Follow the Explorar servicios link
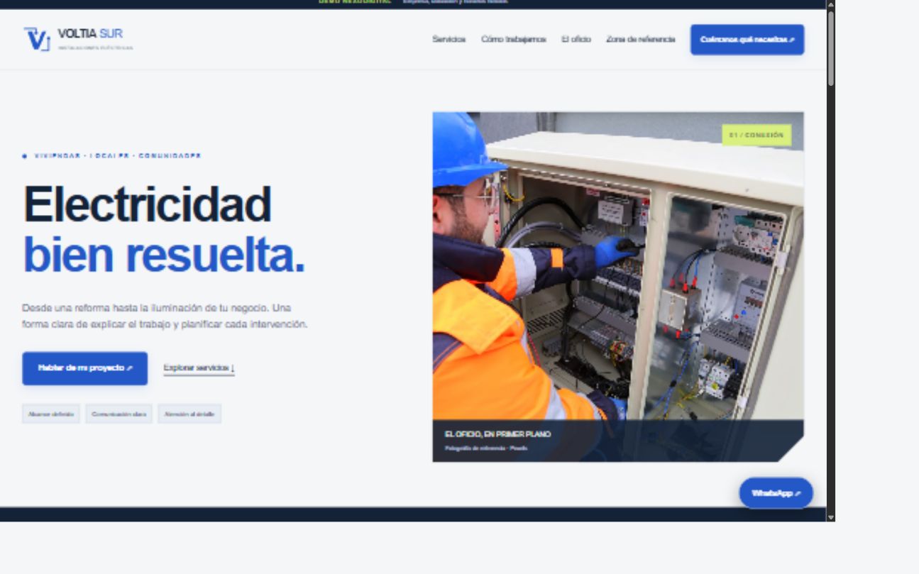The image size is (919, 574). [199, 368]
